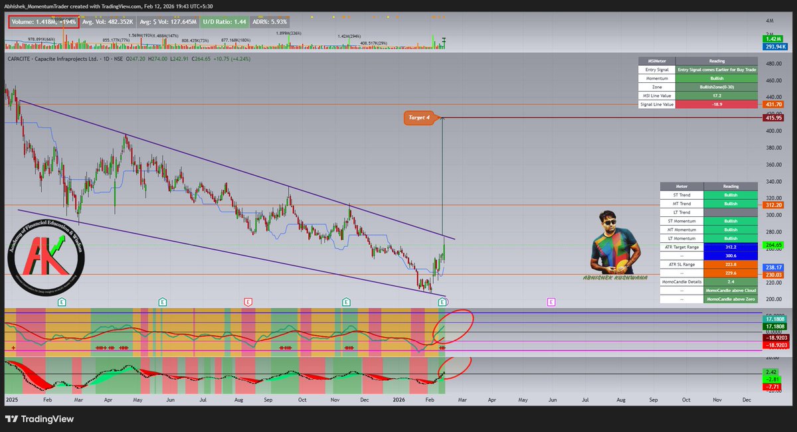Click the green earnings E marker at February 2026
The width and height of the screenshot is (797, 432).
click(442, 302)
